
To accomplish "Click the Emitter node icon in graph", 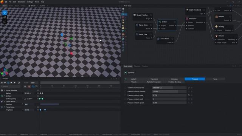I will [x=160, y=22].
